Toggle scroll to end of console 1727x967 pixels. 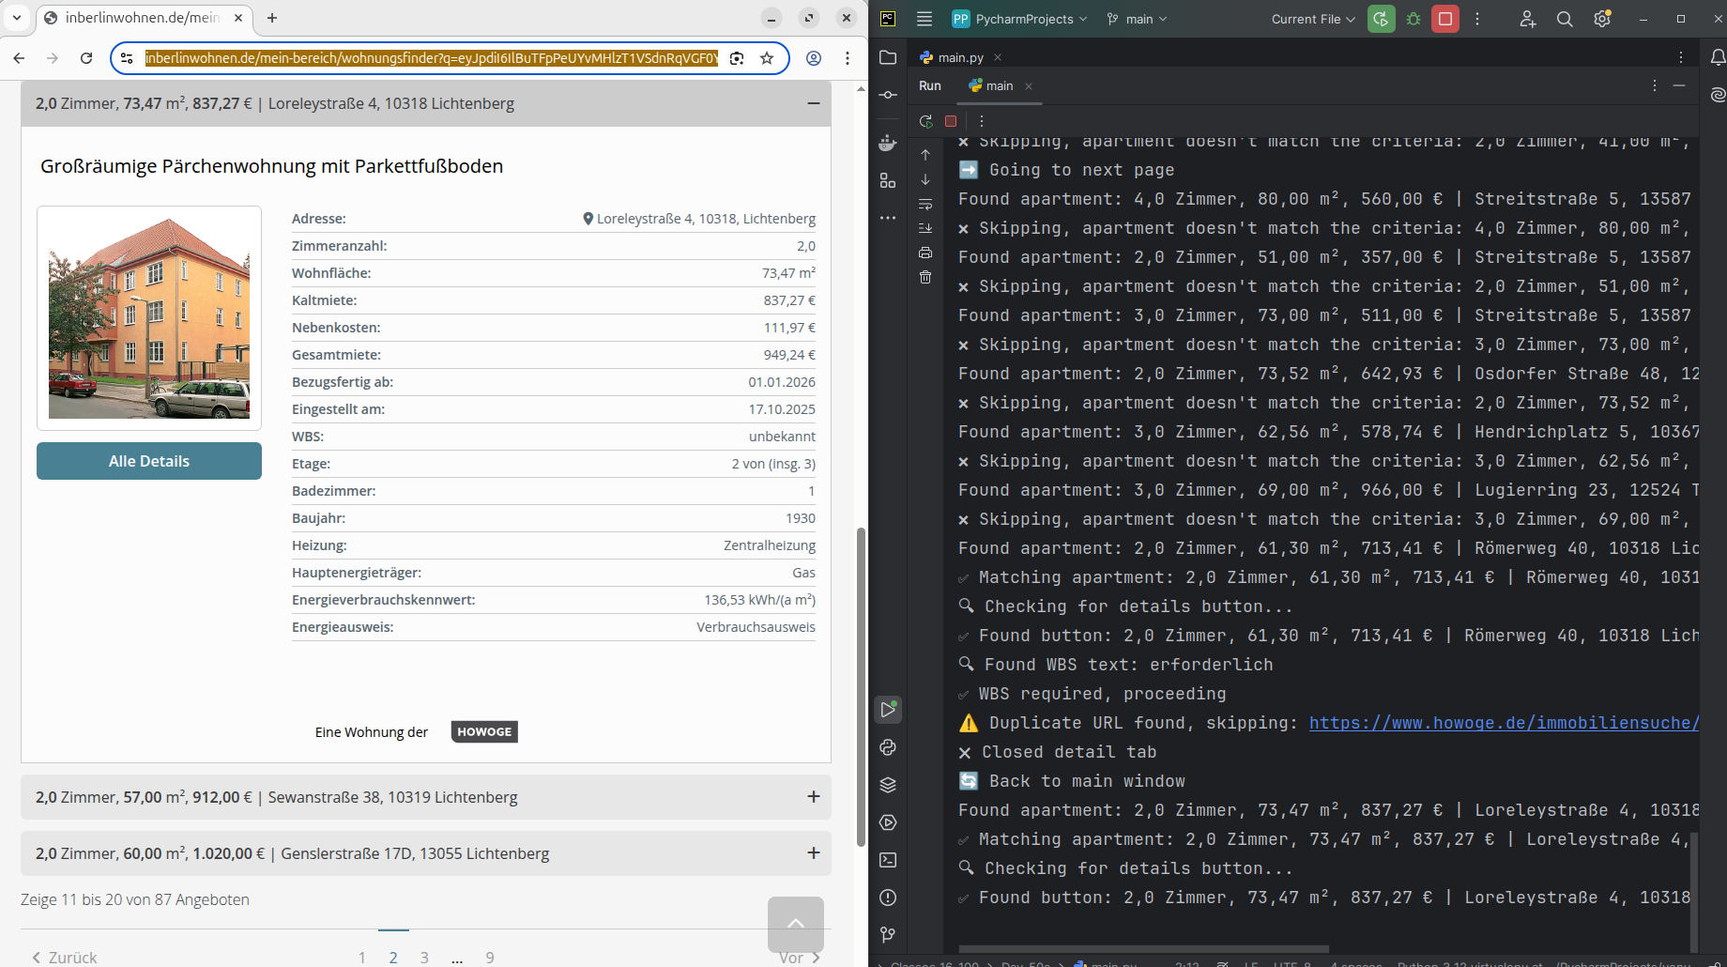pyautogui.click(x=925, y=228)
